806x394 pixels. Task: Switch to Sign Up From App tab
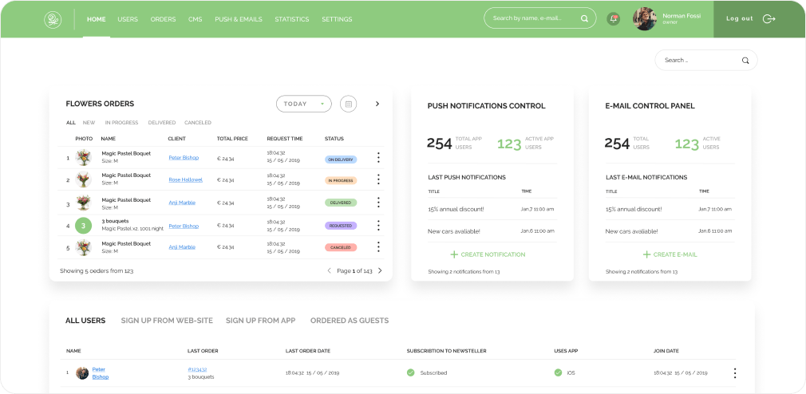click(x=260, y=321)
